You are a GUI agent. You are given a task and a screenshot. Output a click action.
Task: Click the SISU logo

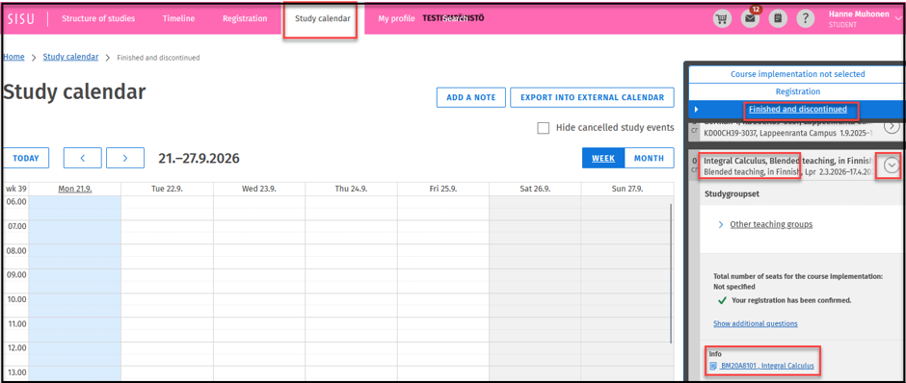21,18
